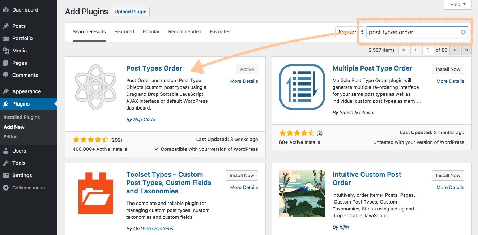Visit author Nsp Code link
The width and height of the screenshot is (478, 235).
(x=144, y=120)
